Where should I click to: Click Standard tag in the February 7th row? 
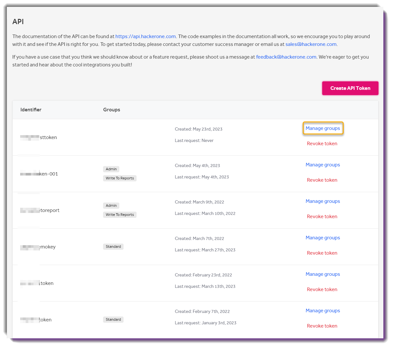point(113,319)
